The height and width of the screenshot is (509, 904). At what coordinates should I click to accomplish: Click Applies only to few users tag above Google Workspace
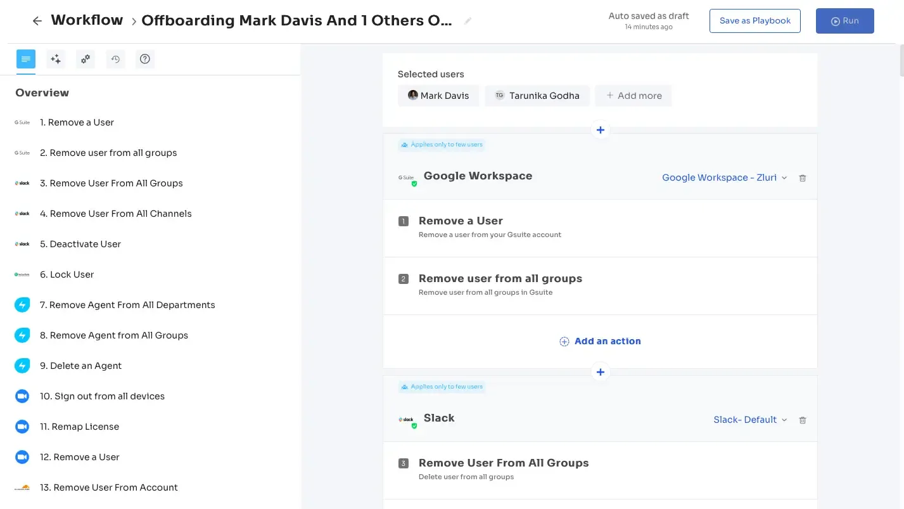pos(442,145)
